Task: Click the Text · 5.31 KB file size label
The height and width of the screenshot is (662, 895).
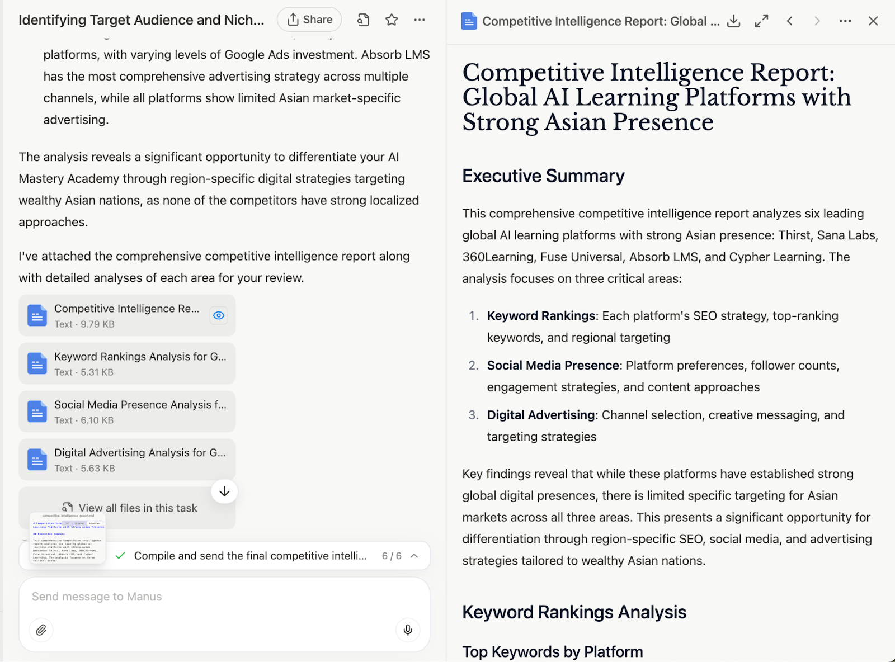Action: tap(84, 372)
